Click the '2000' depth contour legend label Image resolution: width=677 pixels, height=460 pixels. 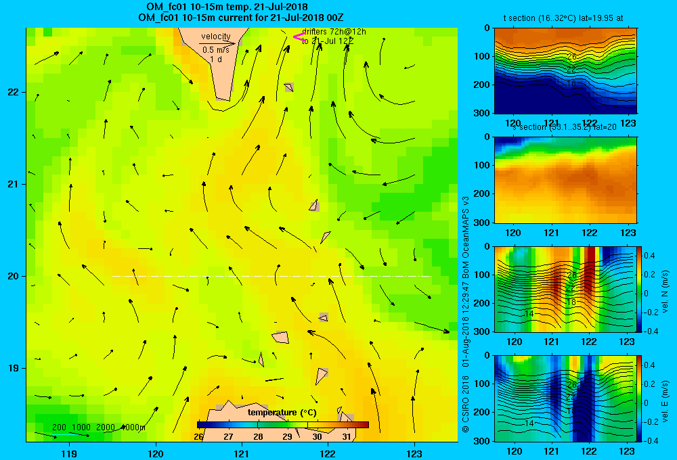pyautogui.click(x=106, y=428)
